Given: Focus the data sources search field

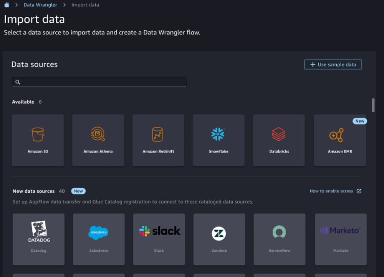Looking at the screenshot, I should [x=99, y=82].
